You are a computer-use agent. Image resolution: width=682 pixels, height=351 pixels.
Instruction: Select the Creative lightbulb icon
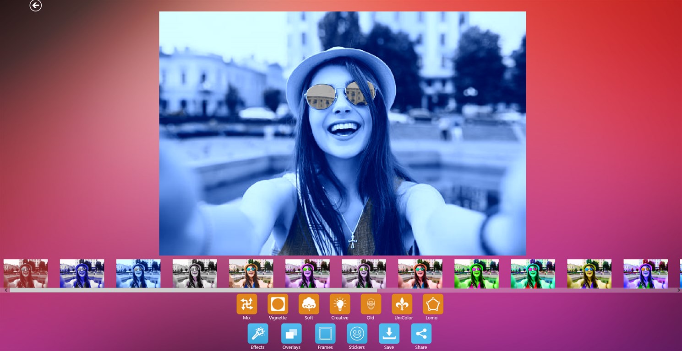pos(340,304)
